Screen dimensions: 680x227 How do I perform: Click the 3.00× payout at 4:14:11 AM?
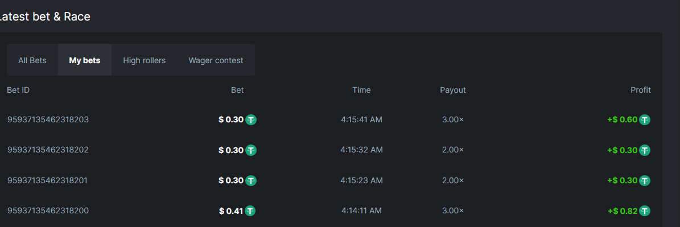coord(453,211)
